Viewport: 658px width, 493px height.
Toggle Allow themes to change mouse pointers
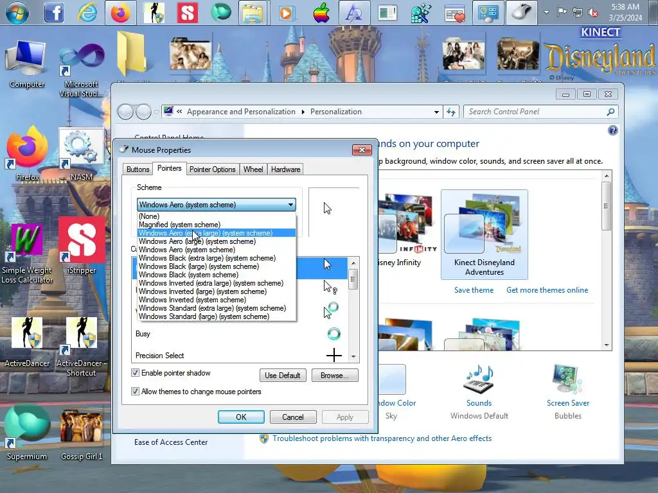[x=135, y=391]
